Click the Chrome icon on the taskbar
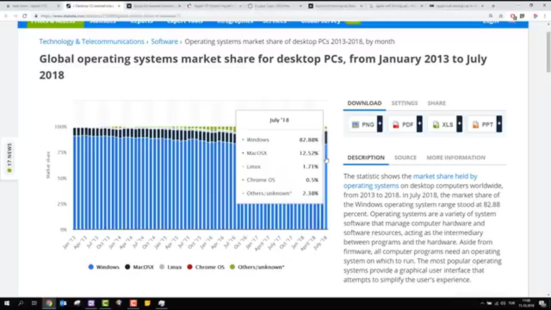The image size is (551, 310). coord(49,303)
